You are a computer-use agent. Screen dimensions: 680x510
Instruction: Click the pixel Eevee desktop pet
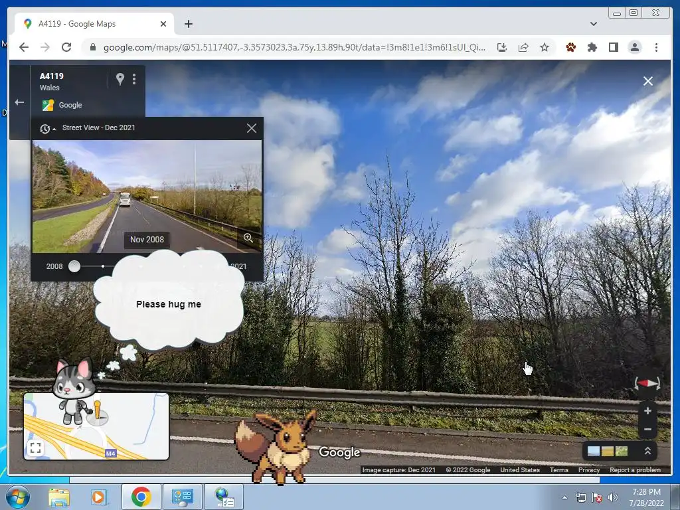pos(276,447)
